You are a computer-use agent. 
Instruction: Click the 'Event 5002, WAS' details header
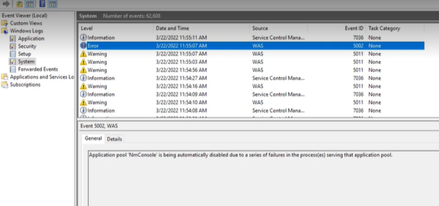99,126
